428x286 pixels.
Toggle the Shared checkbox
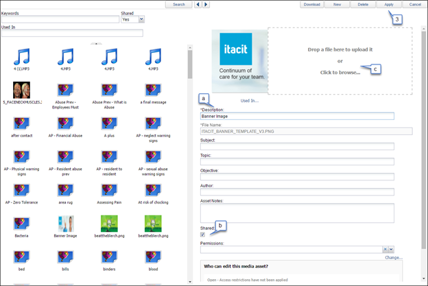point(202,235)
